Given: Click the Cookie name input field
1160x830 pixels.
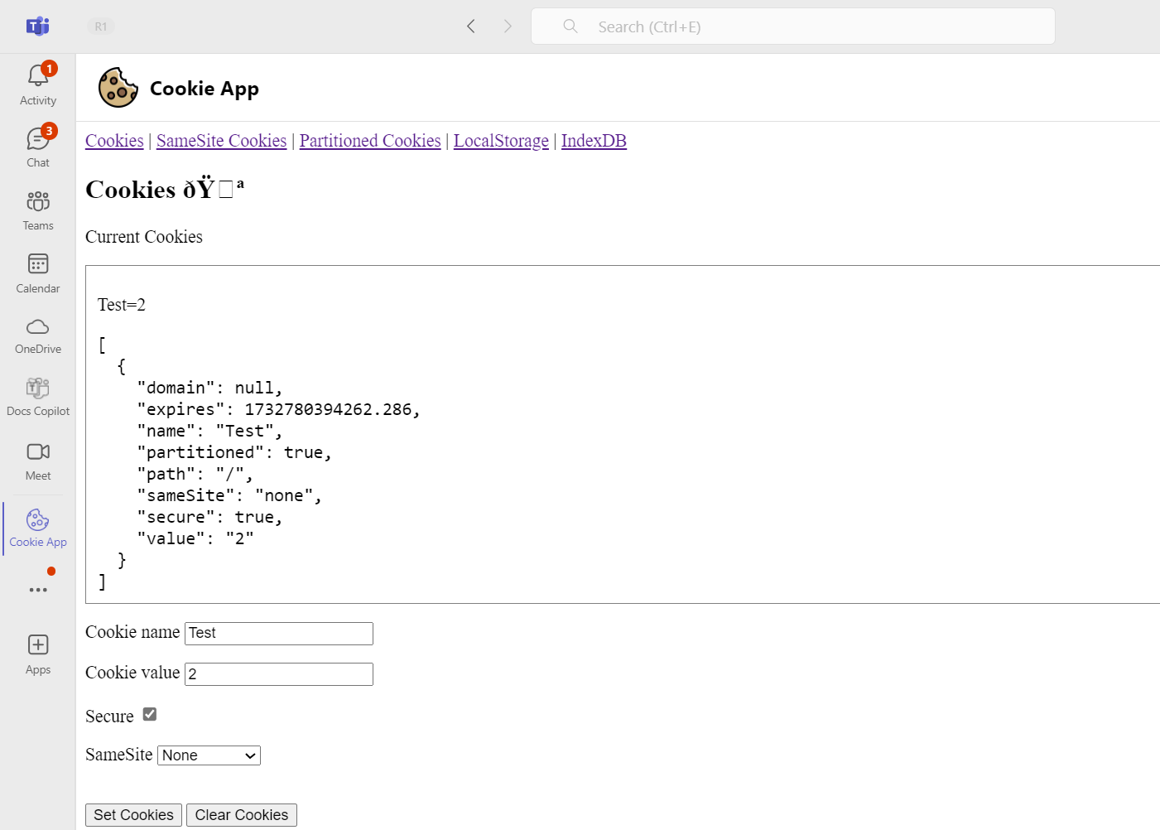Looking at the screenshot, I should pyautogui.click(x=278, y=633).
